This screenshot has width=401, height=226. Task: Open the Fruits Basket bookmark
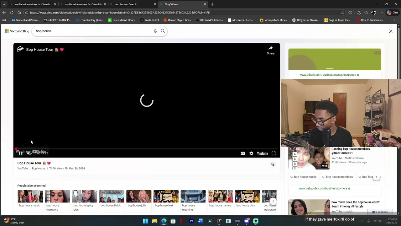pos(149,20)
